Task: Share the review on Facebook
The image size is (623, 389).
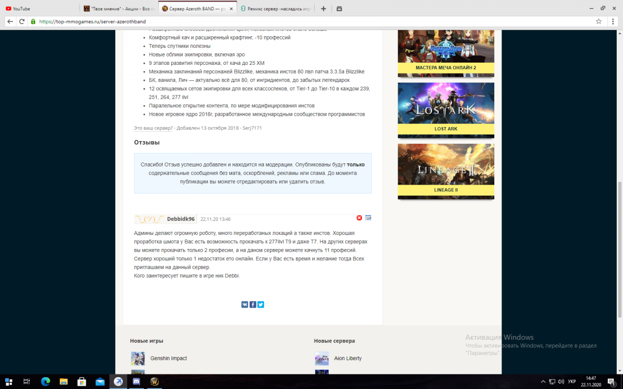Action: (253, 304)
